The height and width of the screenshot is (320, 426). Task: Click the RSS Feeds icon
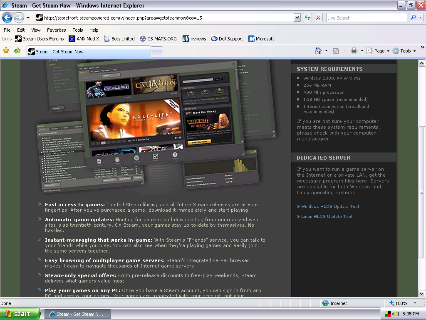click(x=336, y=51)
